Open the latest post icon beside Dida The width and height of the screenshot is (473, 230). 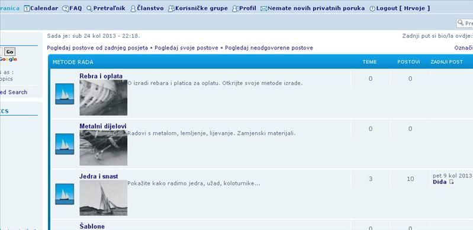[451, 182]
